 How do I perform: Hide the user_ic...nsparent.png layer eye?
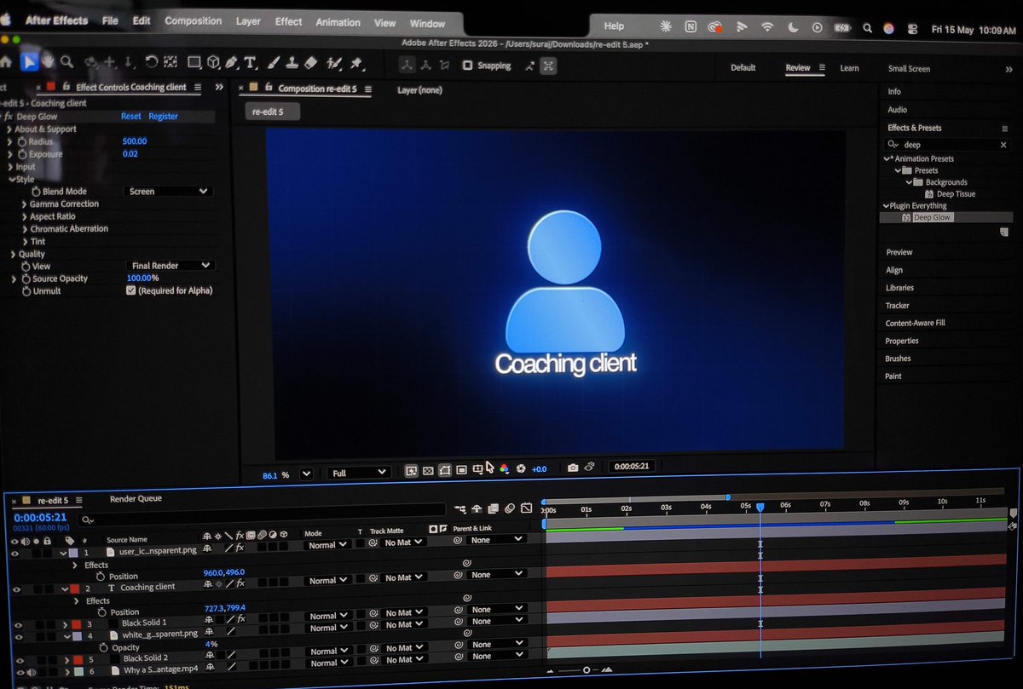coord(14,553)
